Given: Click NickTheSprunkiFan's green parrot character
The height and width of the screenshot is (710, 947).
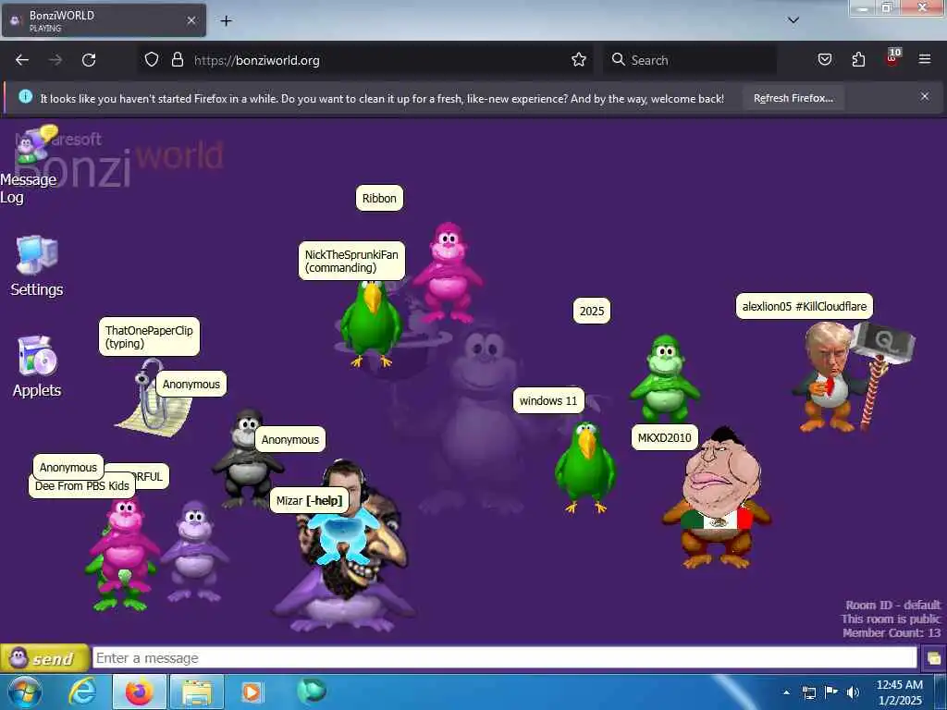Looking at the screenshot, I should pos(370,324).
